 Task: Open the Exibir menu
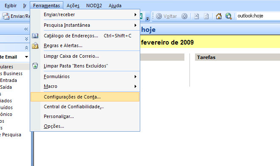tap(11, 6)
